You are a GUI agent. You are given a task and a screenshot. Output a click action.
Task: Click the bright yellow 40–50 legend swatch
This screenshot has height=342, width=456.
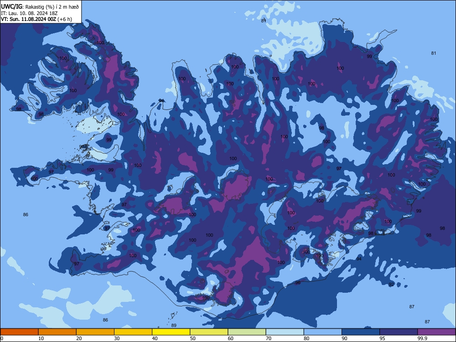click(171, 332)
